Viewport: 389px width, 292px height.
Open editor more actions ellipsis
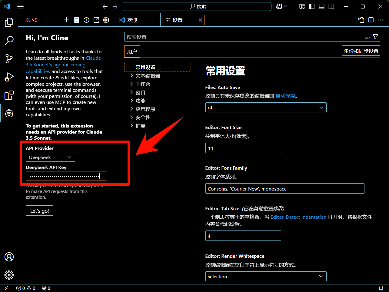pyautogui.click(x=381, y=20)
